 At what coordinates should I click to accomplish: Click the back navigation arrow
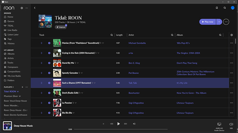(34, 8)
